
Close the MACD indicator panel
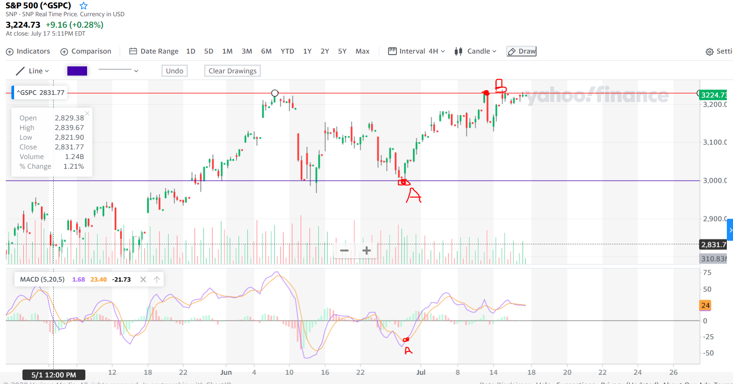click(x=143, y=279)
